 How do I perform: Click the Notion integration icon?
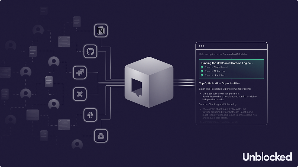point(101,30)
